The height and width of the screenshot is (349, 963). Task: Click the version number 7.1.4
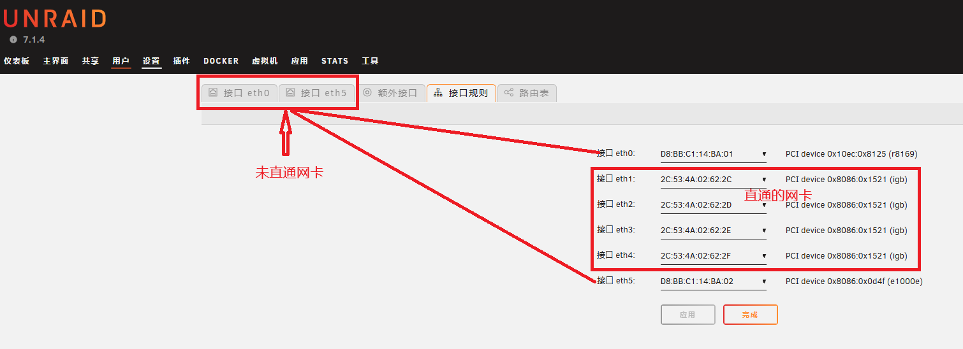(x=34, y=40)
